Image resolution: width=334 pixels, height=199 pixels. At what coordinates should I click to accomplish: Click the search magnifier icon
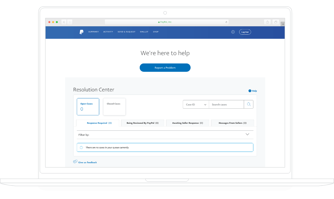[x=249, y=104]
